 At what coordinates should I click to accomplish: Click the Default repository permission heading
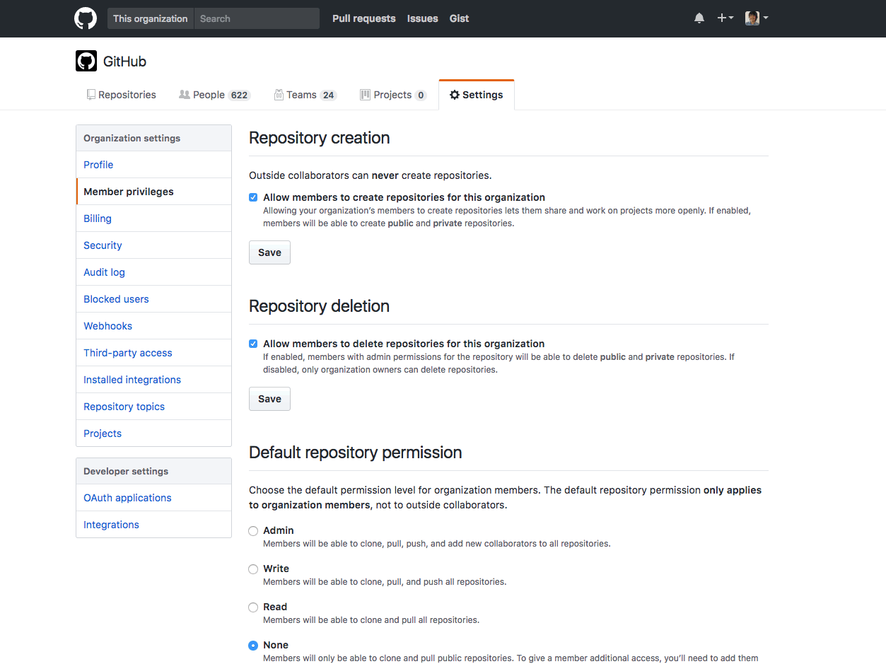tap(356, 453)
